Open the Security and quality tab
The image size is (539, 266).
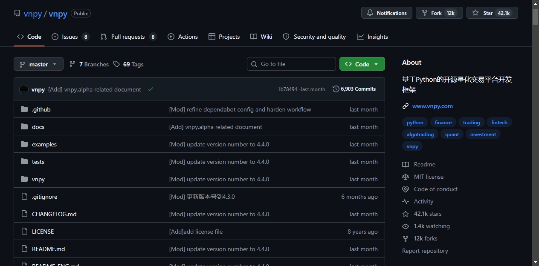point(314,37)
